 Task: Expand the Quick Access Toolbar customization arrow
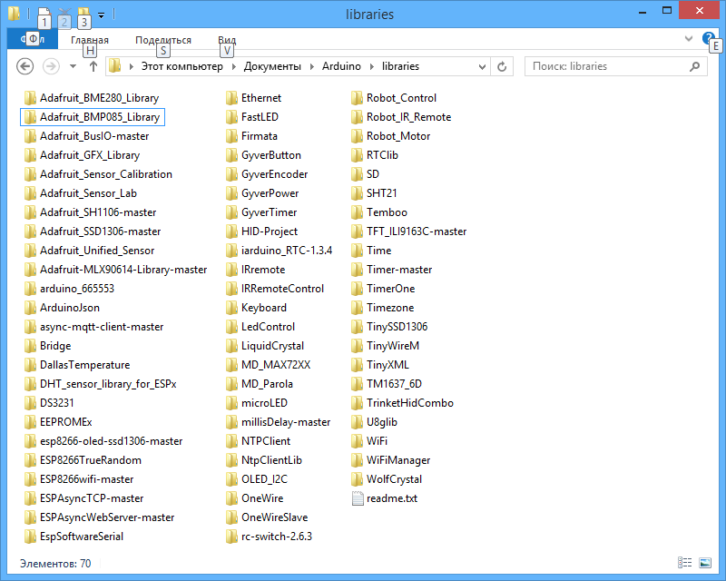click(102, 15)
